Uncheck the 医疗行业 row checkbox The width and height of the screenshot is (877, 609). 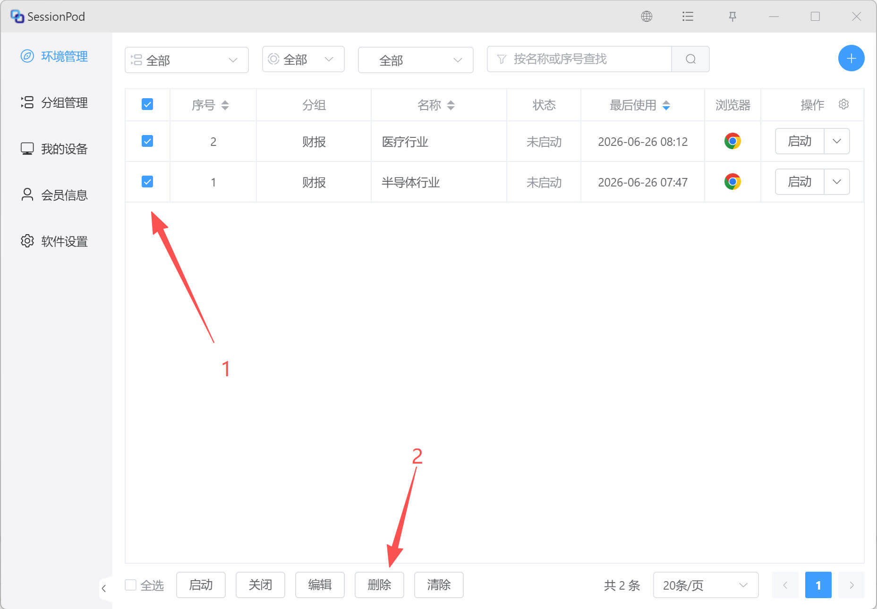(147, 141)
